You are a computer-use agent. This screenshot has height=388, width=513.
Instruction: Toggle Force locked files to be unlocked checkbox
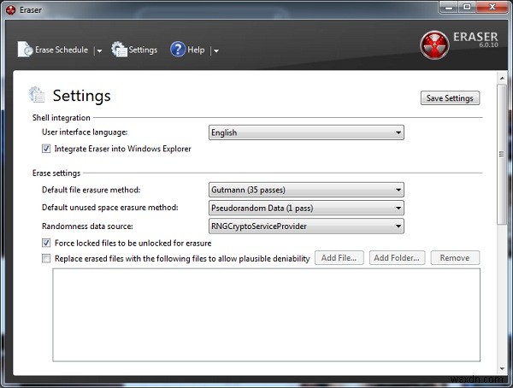click(46, 243)
